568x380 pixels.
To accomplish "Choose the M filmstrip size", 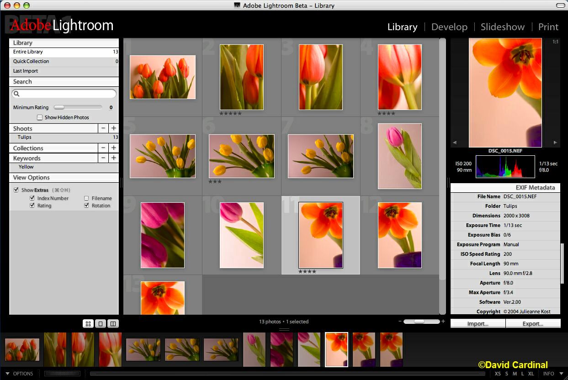I will pyautogui.click(x=515, y=374).
